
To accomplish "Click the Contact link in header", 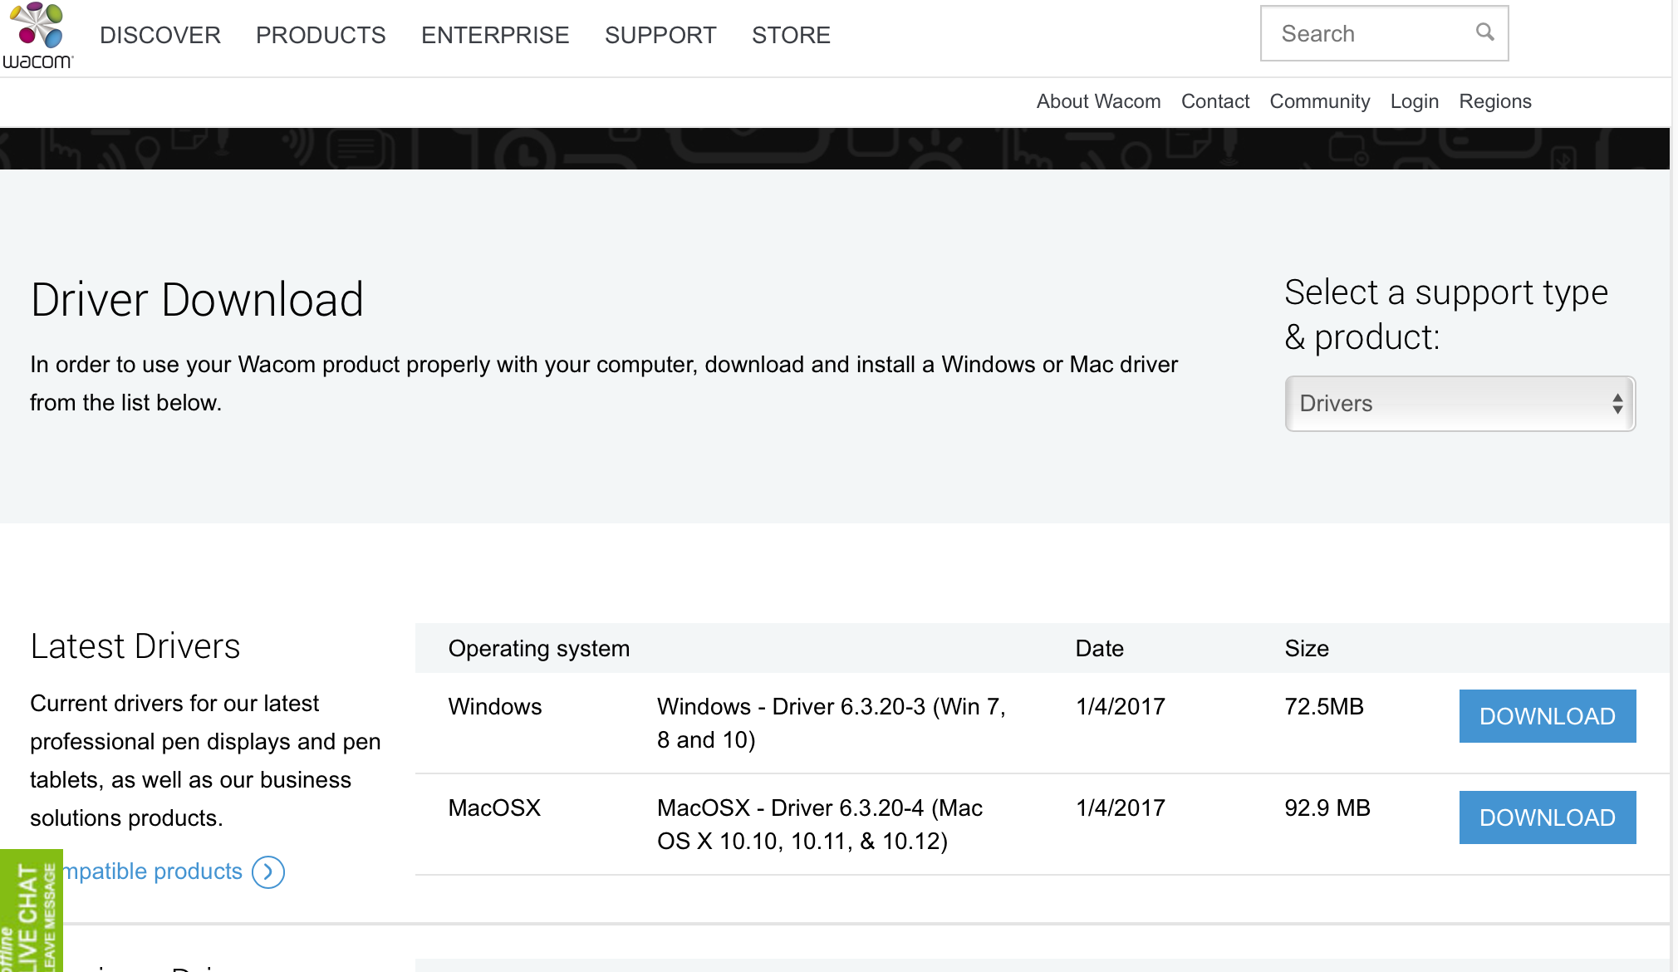I will pyautogui.click(x=1214, y=101).
